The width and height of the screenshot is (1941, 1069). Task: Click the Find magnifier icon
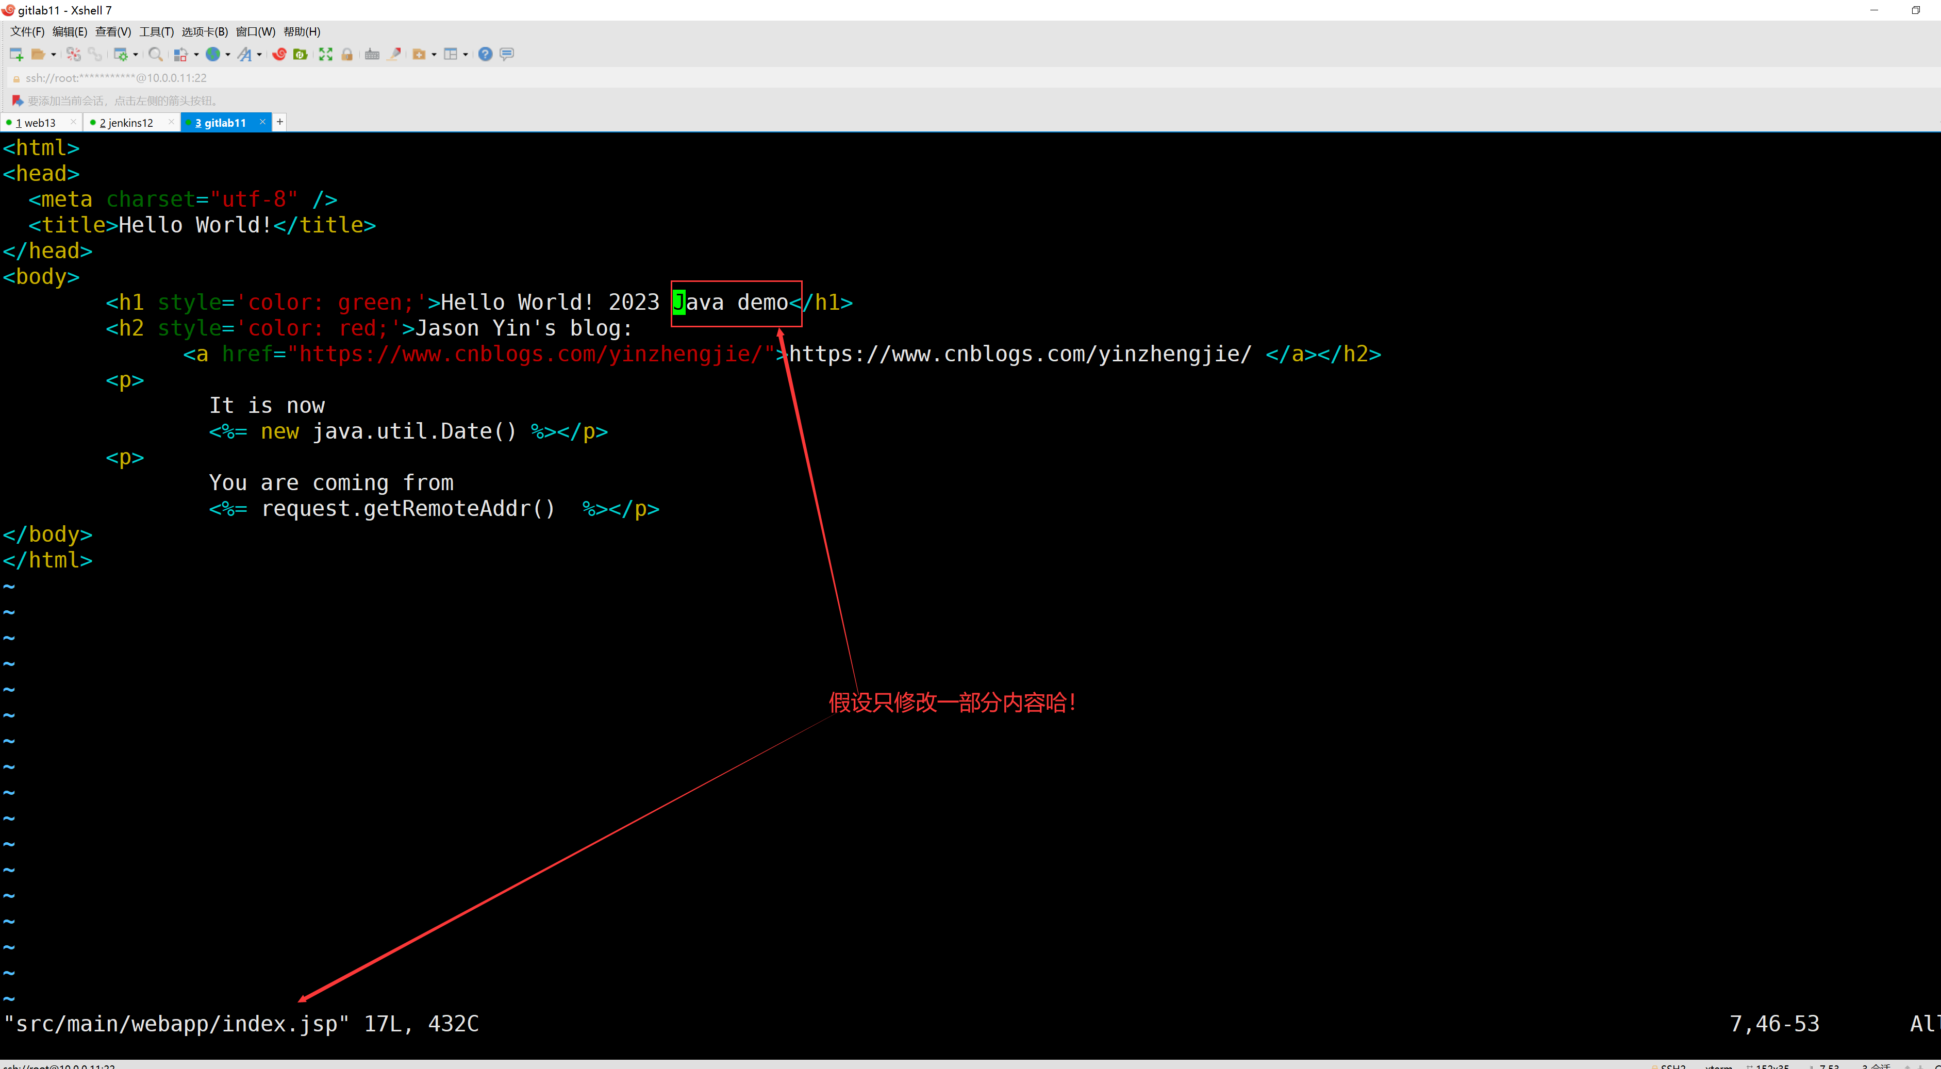coord(155,54)
